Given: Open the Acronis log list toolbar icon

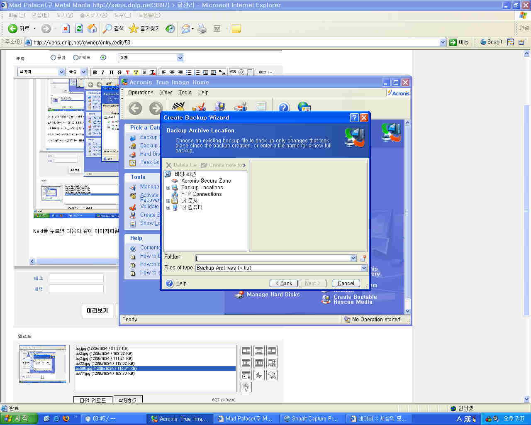Looking at the screenshot, I should coord(261,107).
